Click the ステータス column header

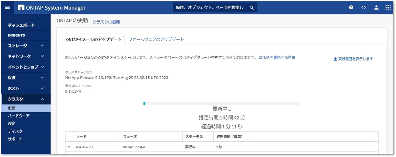click(198, 137)
